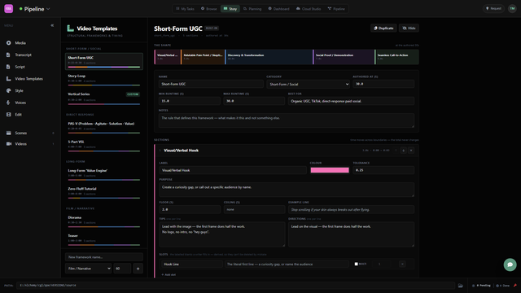
Task: Open the chat bubble widget
Action: [x=510, y=265]
